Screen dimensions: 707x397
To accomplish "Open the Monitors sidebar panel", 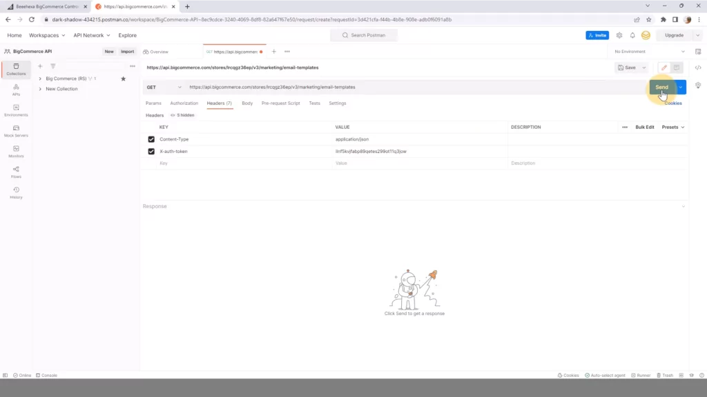I will pyautogui.click(x=17, y=152).
